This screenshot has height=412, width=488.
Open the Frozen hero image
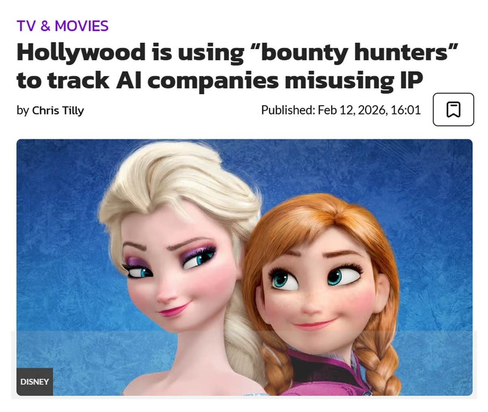tap(244, 267)
